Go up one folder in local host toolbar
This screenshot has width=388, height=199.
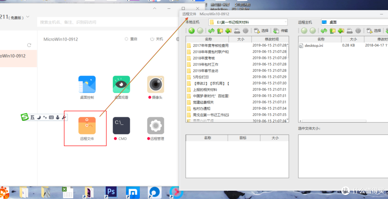pyautogui.click(x=220, y=31)
